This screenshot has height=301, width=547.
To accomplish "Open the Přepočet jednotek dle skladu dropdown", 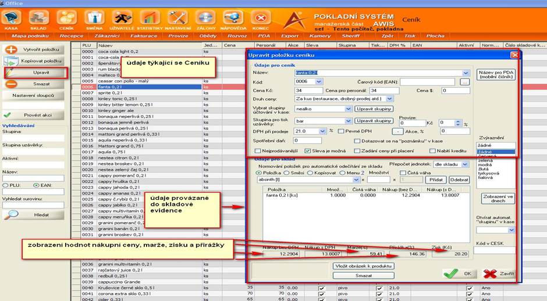I will pyautogui.click(x=465, y=164).
